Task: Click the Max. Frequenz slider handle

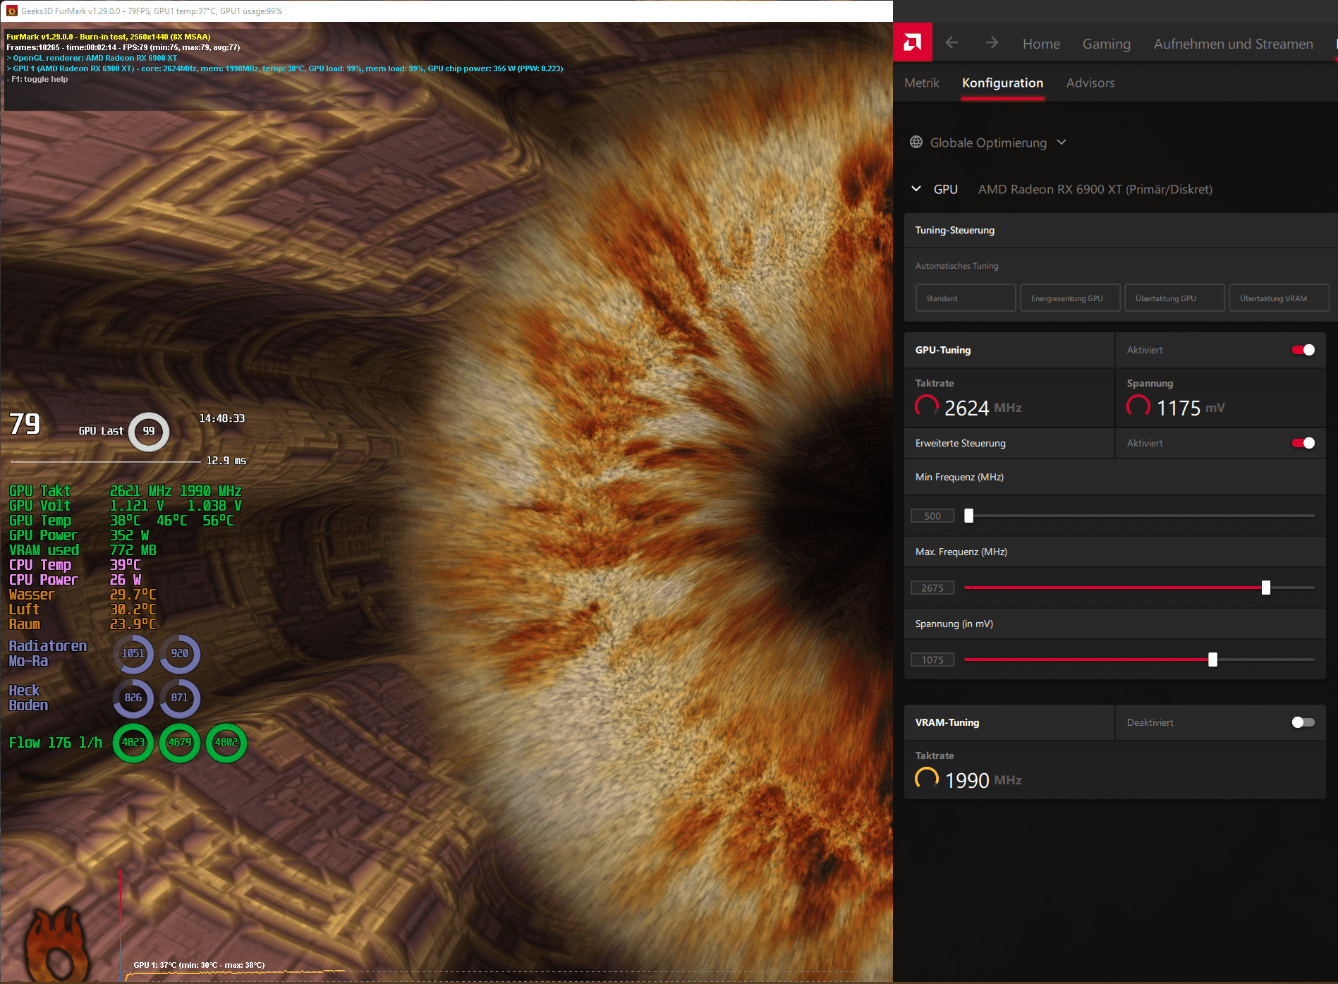Action: tap(1265, 588)
